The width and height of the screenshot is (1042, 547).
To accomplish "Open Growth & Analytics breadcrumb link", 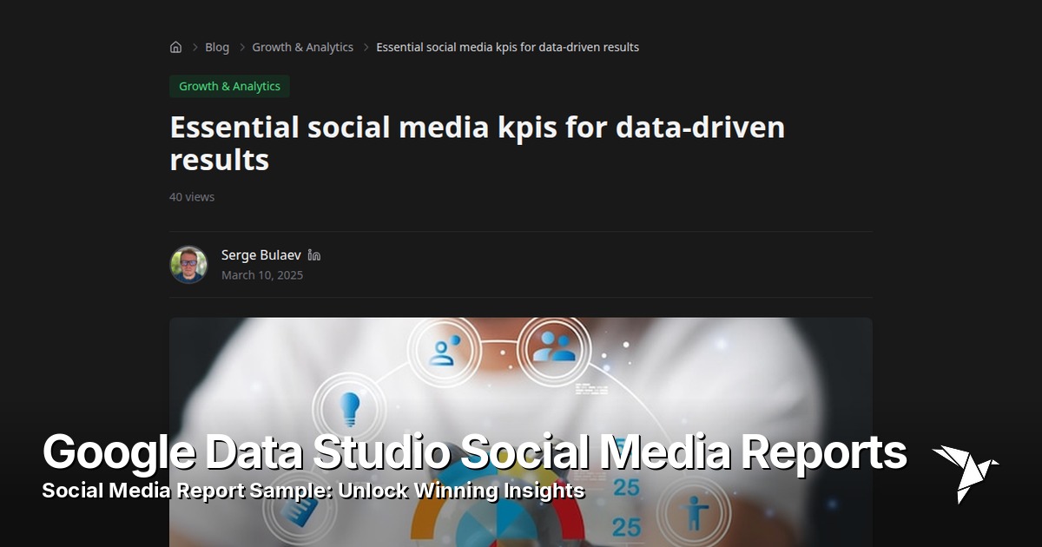I will pyautogui.click(x=303, y=47).
